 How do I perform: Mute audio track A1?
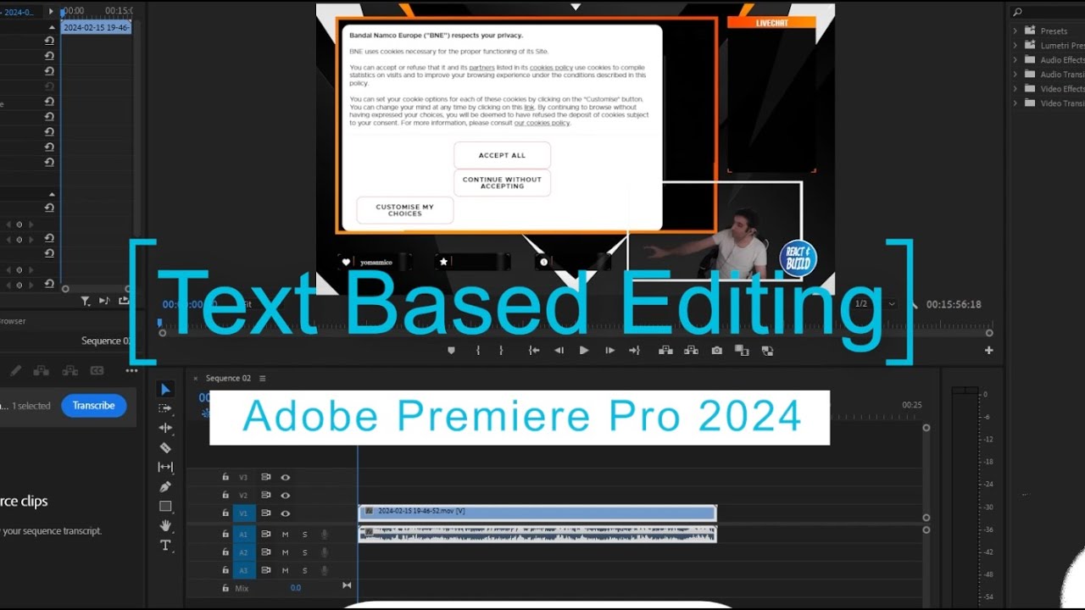[285, 535]
